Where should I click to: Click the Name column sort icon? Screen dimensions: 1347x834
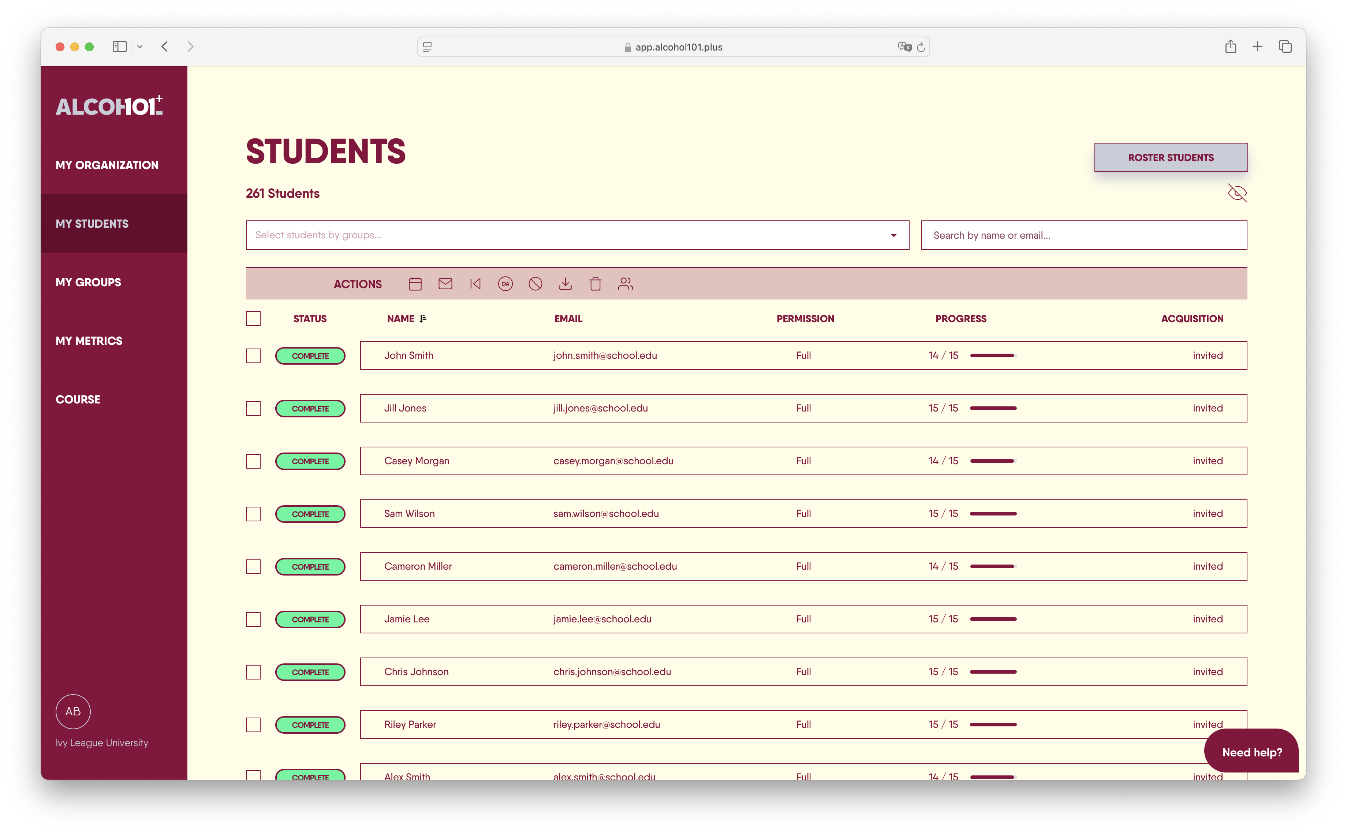pos(423,318)
